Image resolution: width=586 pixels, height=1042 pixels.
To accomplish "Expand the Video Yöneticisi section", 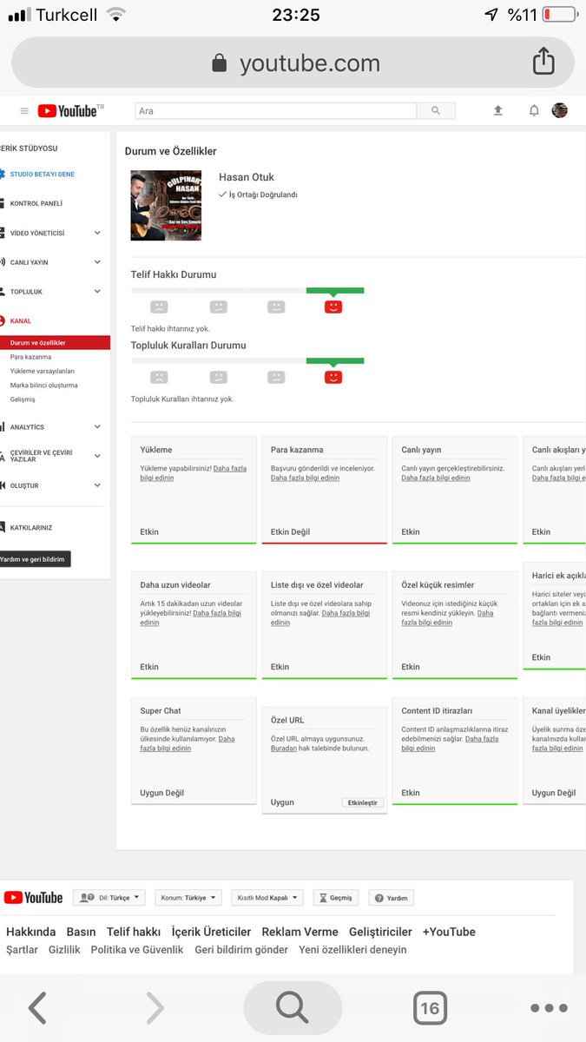I will click(x=97, y=233).
